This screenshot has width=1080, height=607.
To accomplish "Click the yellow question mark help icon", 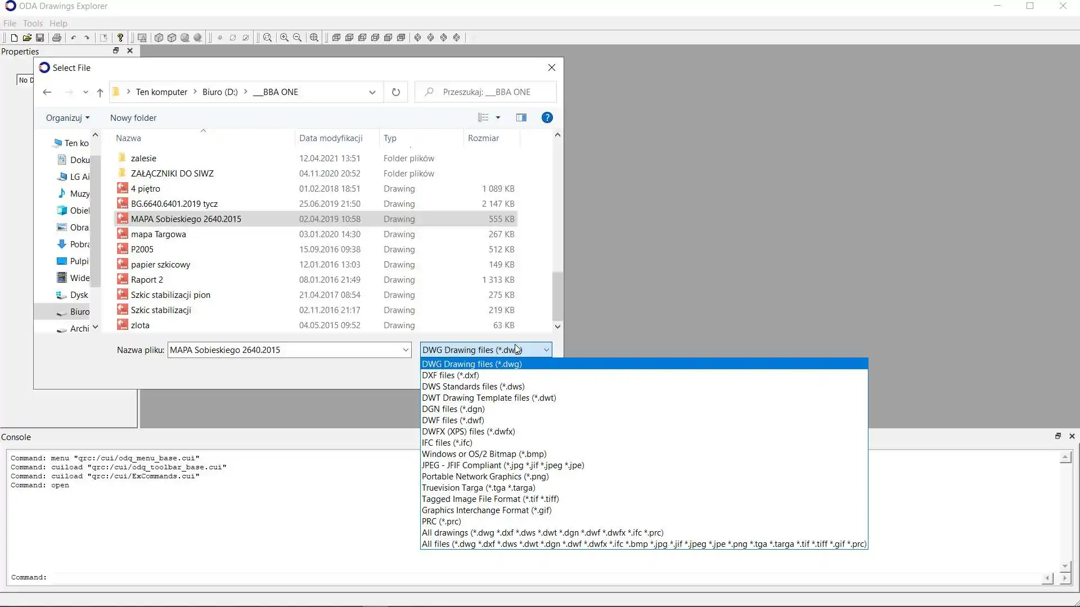I will click(x=120, y=38).
